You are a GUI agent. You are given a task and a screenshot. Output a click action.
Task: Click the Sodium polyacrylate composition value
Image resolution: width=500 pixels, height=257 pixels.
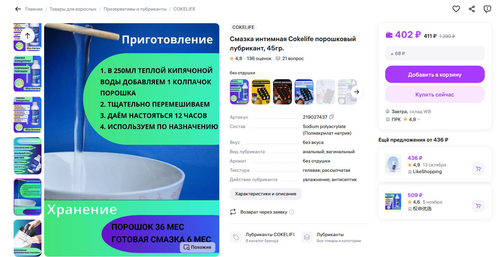tap(327, 130)
